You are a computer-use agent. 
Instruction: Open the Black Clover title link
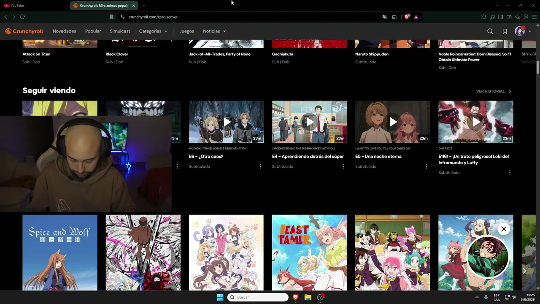pyautogui.click(x=117, y=54)
